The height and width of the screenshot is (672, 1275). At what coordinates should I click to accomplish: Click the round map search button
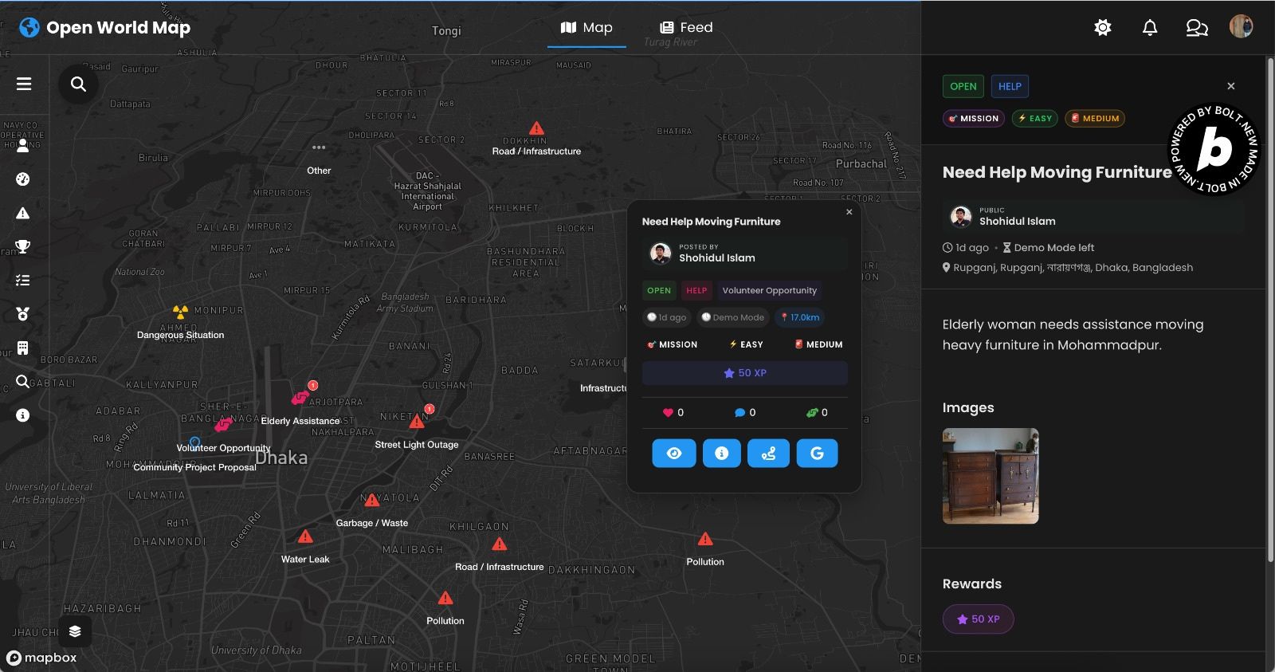pos(78,84)
